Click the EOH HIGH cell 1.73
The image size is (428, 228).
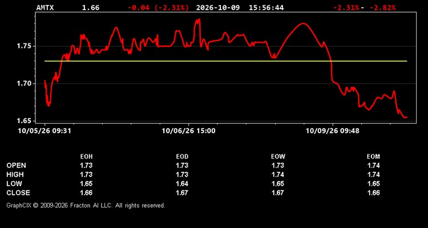click(86, 174)
